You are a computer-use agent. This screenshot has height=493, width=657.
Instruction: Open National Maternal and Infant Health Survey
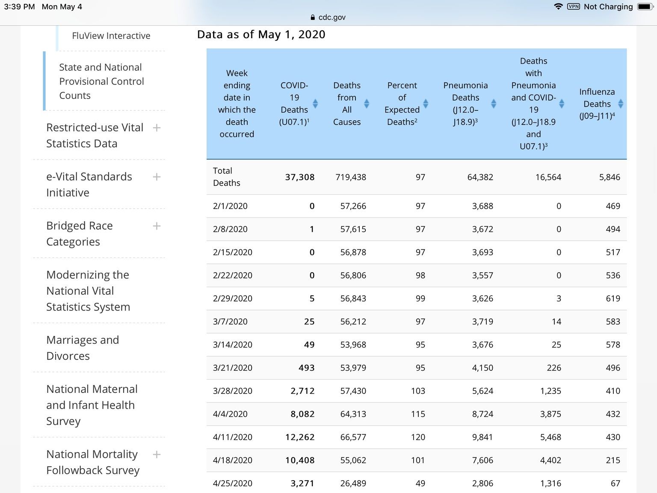tap(92, 405)
